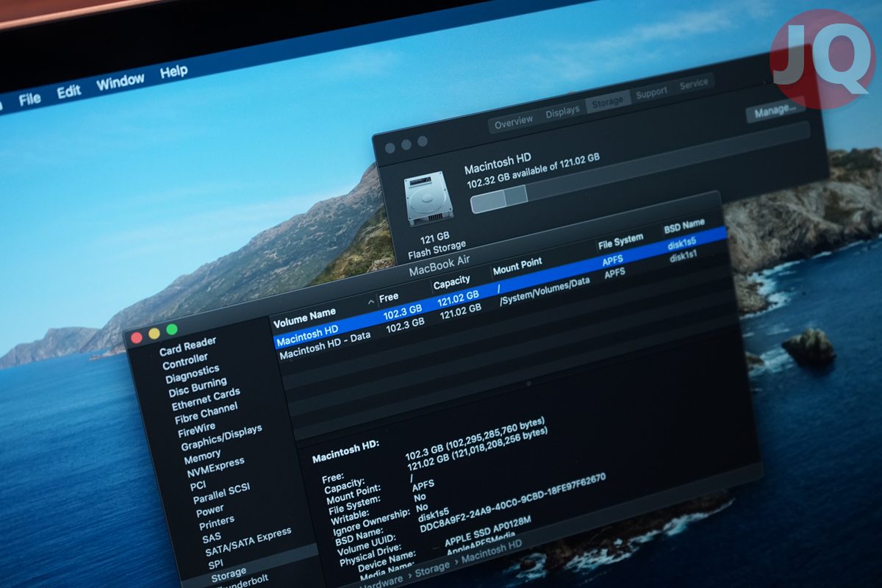Select Parallel SCSI in the sidebar
This screenshot has width=882, height=588.
[222, 495]
